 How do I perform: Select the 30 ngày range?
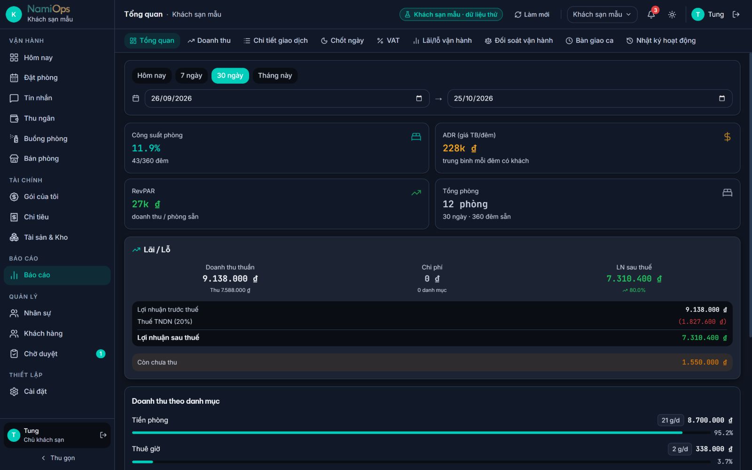(x=230, y=76)
